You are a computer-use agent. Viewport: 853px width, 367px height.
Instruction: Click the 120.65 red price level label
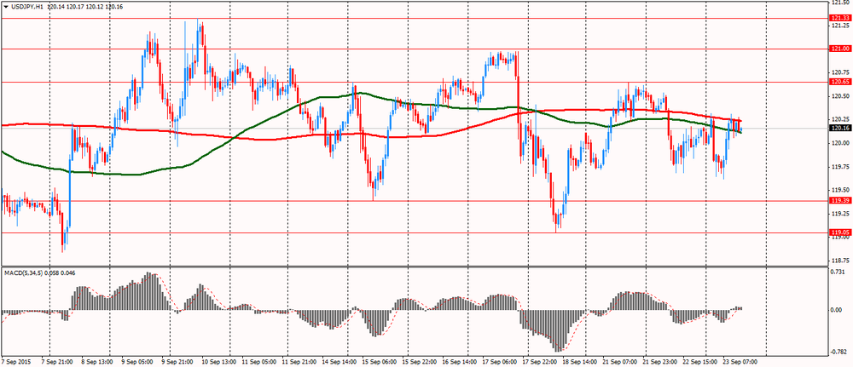click(x=840, y=82)
